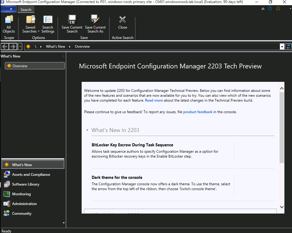This screenshot has height=233, width=292.
Task: Click the content pane scrollbar thumb
Action: tap(282, 127)
